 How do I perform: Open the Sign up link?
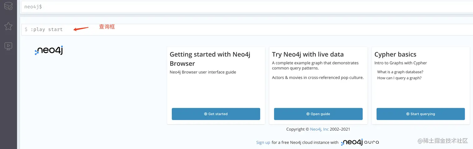[x=263, y=142]
